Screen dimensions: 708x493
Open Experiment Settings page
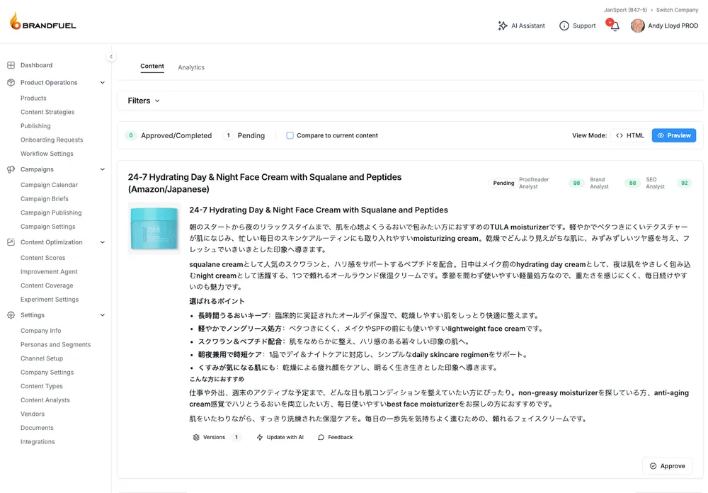(x=50, y=300)
